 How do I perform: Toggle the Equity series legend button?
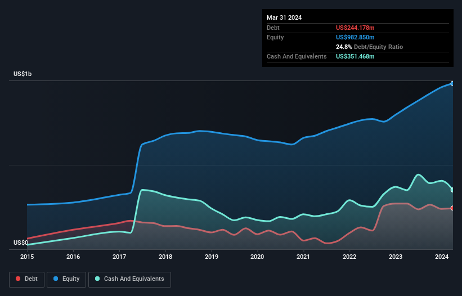click(x=66, y=279)
